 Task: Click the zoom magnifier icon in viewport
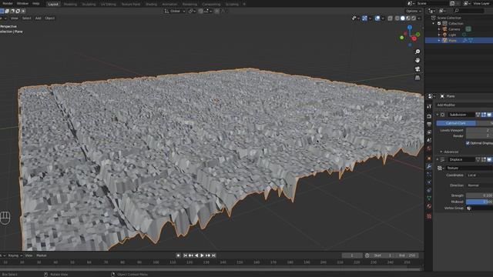[418, 52]
